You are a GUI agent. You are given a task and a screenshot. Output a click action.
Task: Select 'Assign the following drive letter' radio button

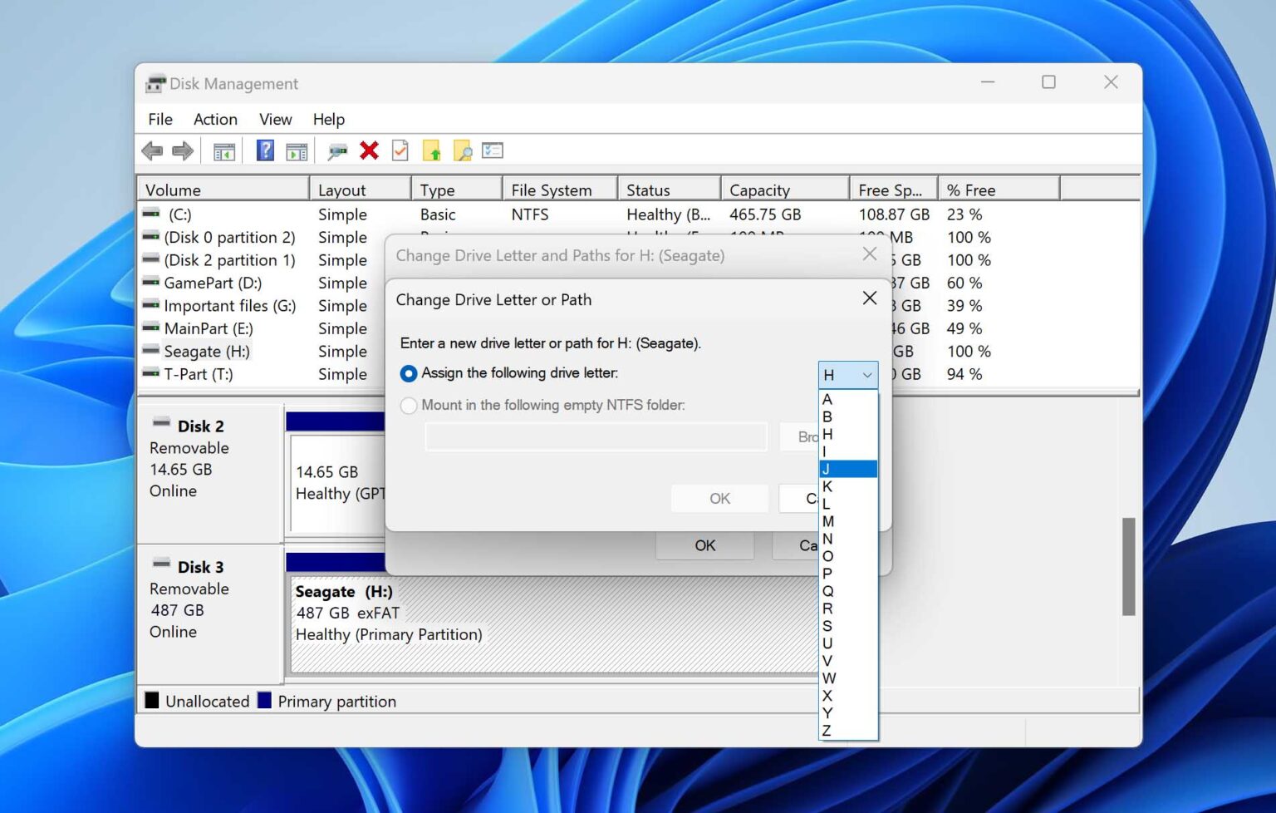[409, 373]
